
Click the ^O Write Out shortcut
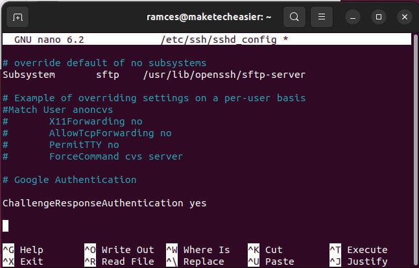(x=119, y=250)
